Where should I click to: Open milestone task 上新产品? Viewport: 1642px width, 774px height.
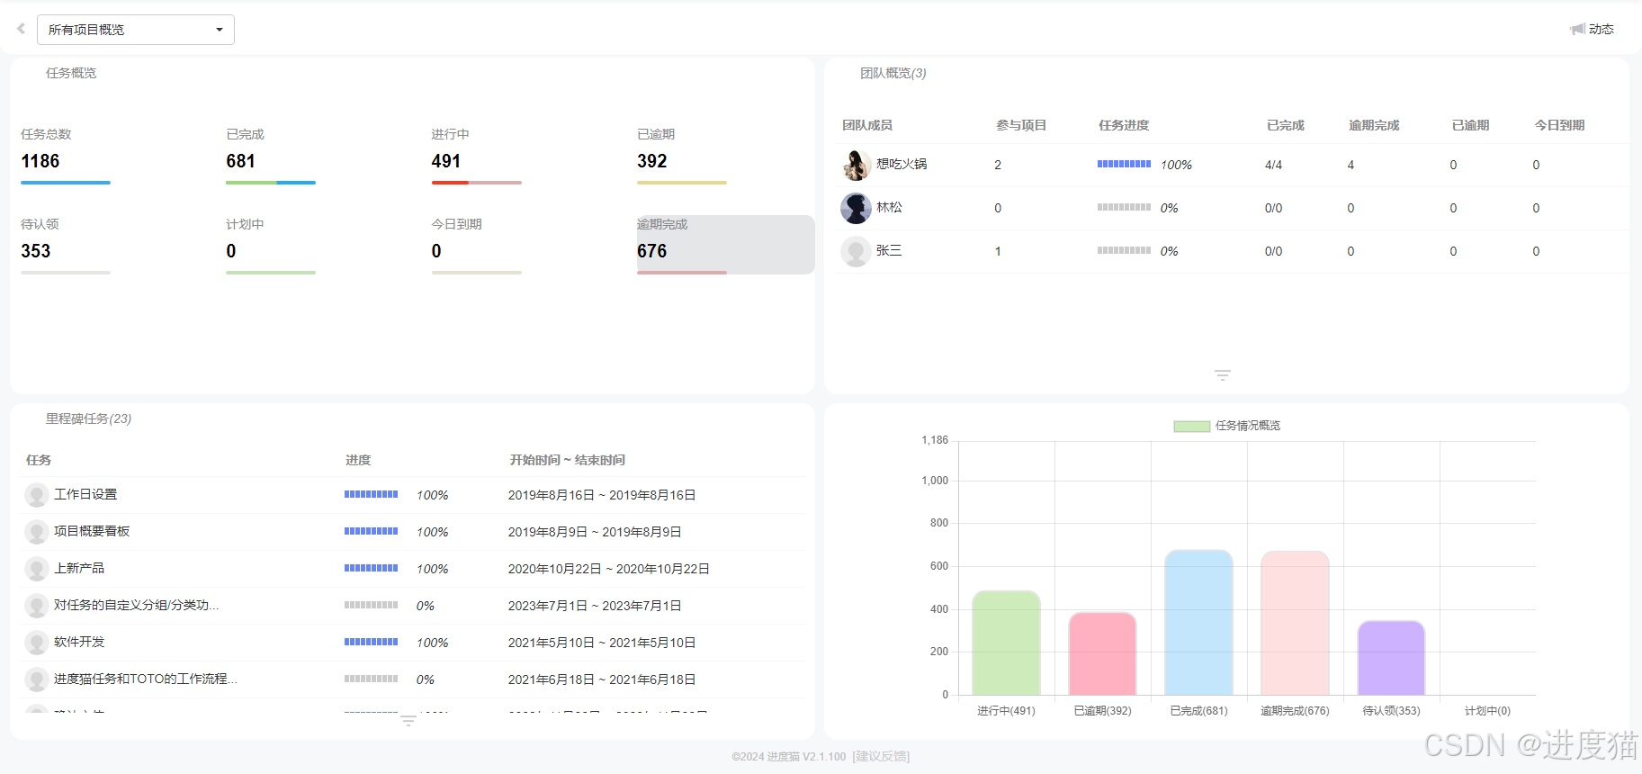coord(79,568)
